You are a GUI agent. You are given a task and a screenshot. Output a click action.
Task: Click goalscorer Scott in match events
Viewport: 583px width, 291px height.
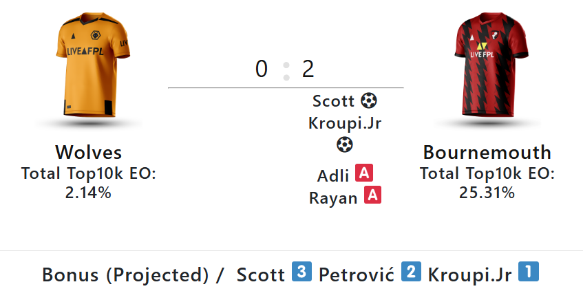(334, 102)
